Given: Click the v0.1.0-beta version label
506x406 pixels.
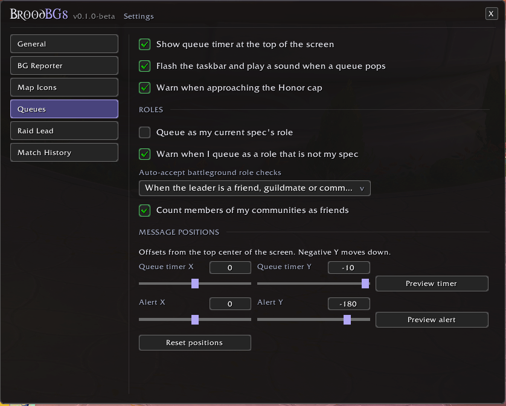Looking at the screenshot, I should 94,16.
